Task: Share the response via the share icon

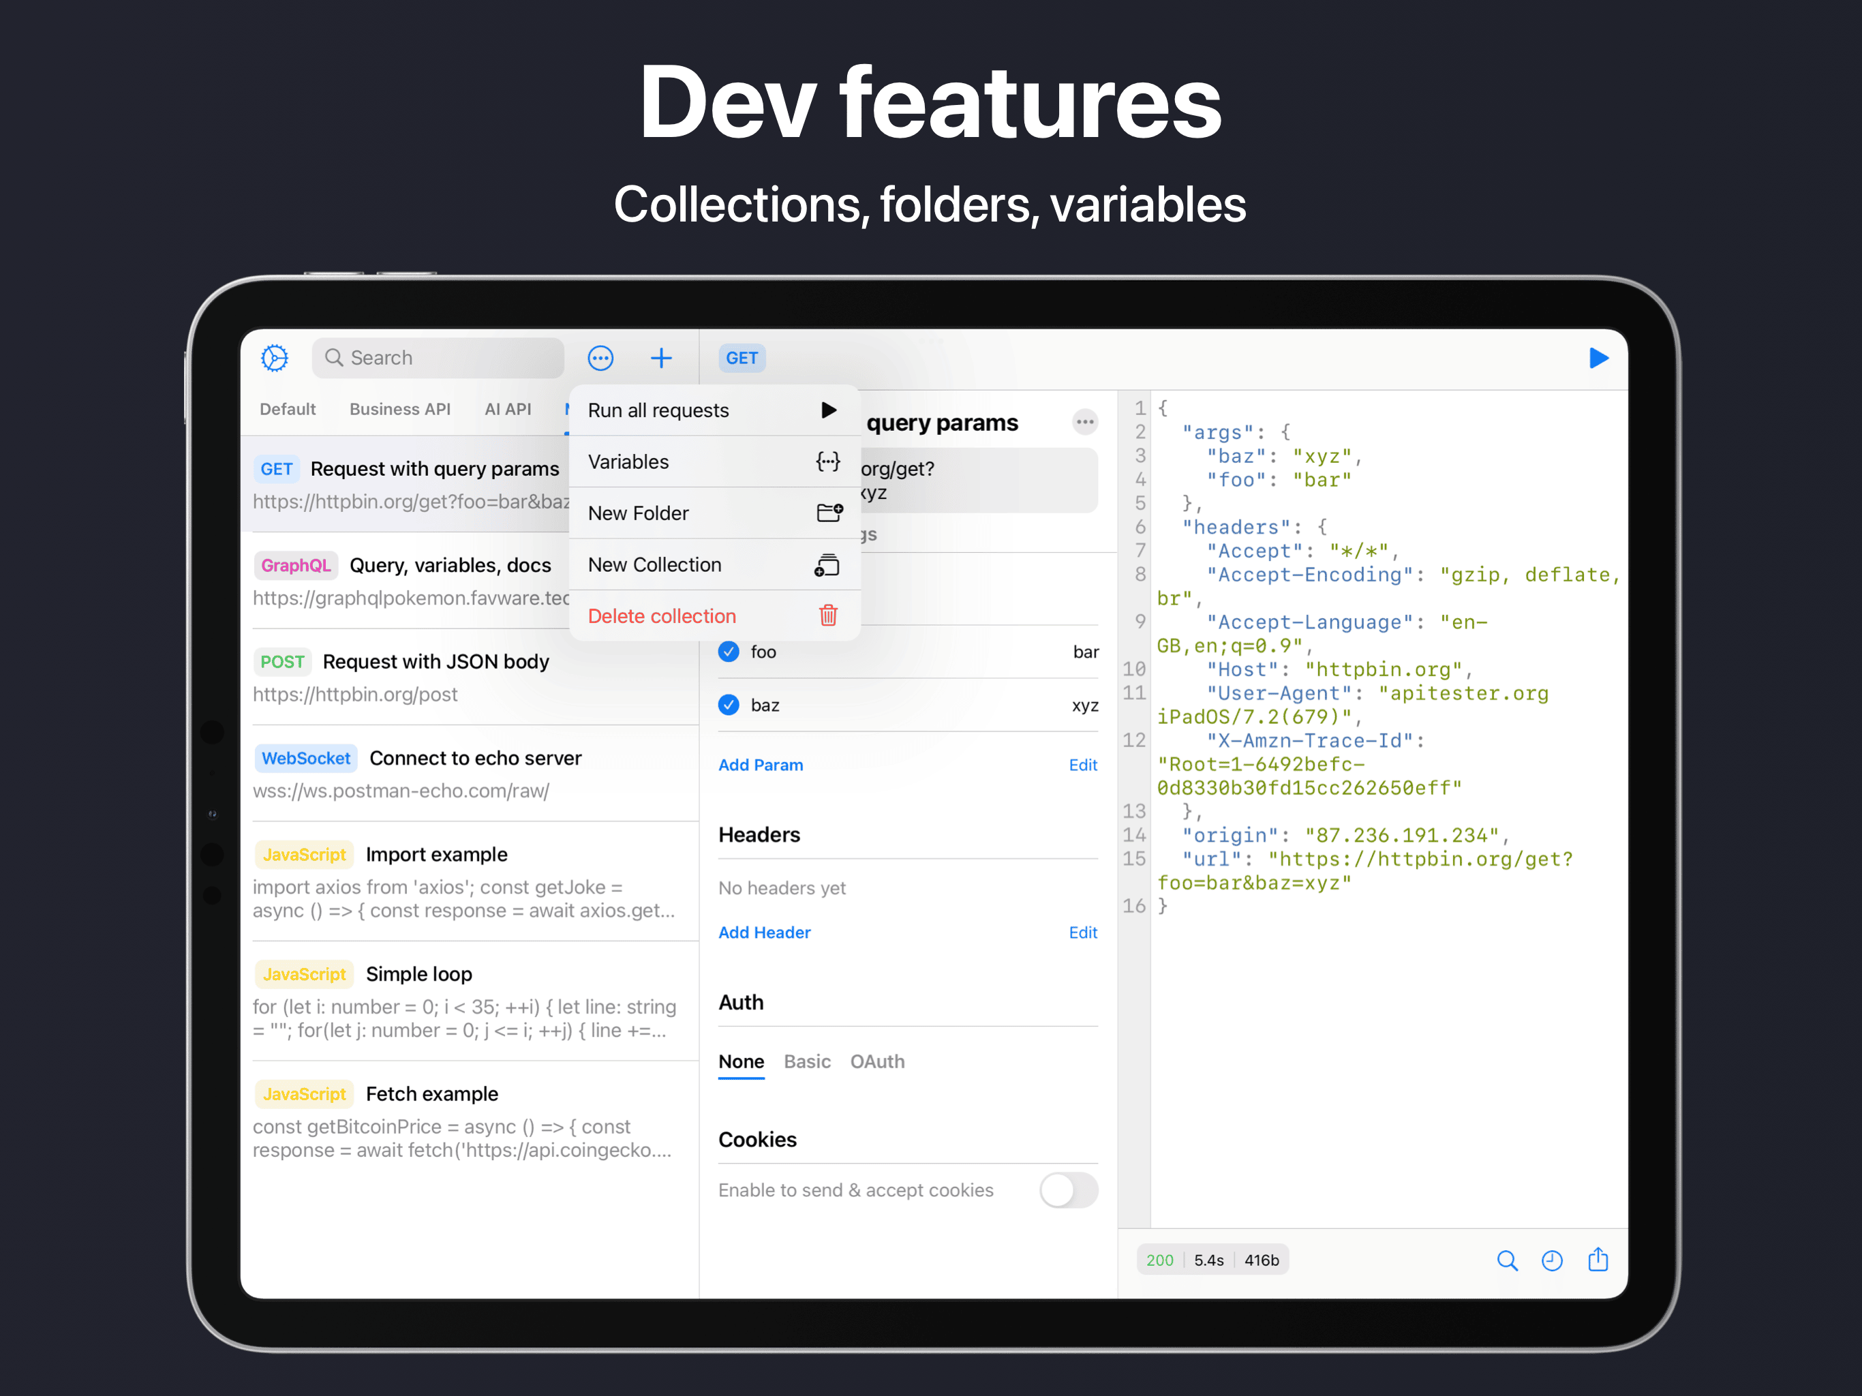Action: [1598, 1260]
